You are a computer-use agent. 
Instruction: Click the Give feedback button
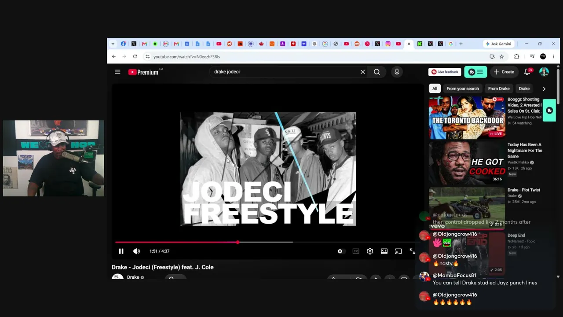[x=445, y=72]
